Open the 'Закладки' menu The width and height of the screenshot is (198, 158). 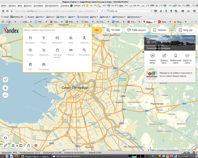(38, 6)
